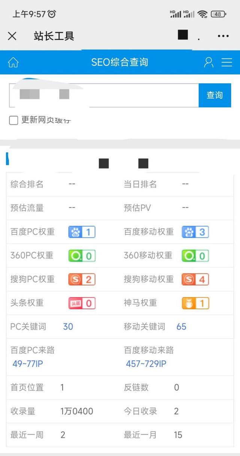Open Baidu PC traffic 49~77IP link
Viewport: 240px width, 456px height.
[x=28, y=364]
